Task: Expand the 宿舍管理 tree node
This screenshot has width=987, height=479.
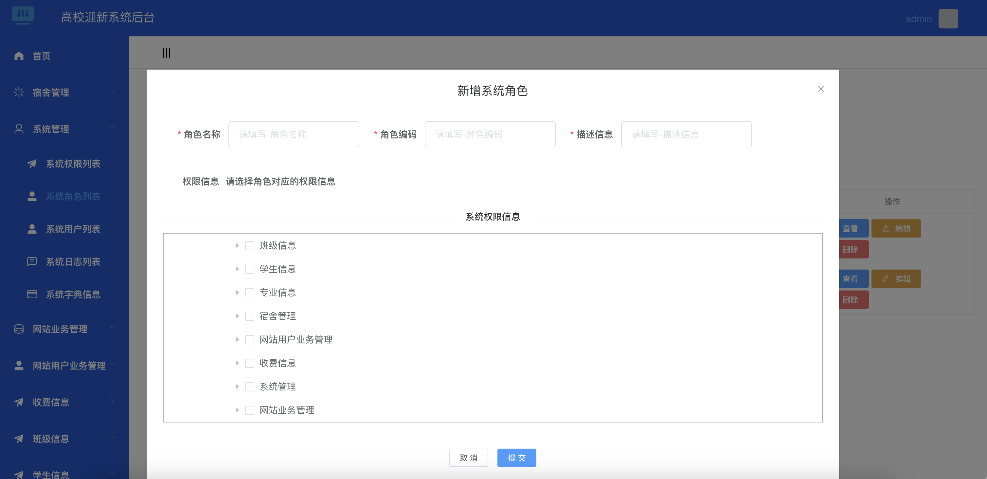Action: tap(237, 316)
